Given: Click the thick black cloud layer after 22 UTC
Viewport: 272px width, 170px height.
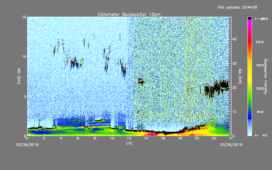Looking at the screenshot, I should [222, 86].
